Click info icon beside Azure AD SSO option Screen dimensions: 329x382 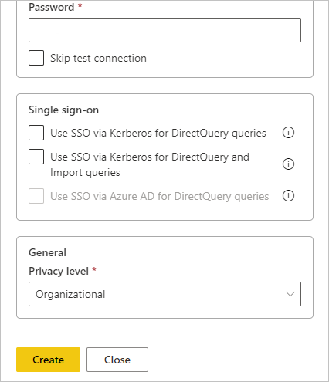pos(288,196)
